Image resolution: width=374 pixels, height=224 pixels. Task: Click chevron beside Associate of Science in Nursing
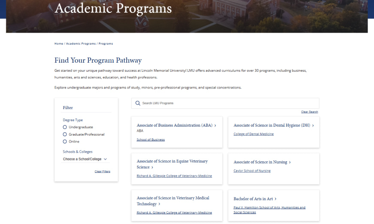pos(290,162)
